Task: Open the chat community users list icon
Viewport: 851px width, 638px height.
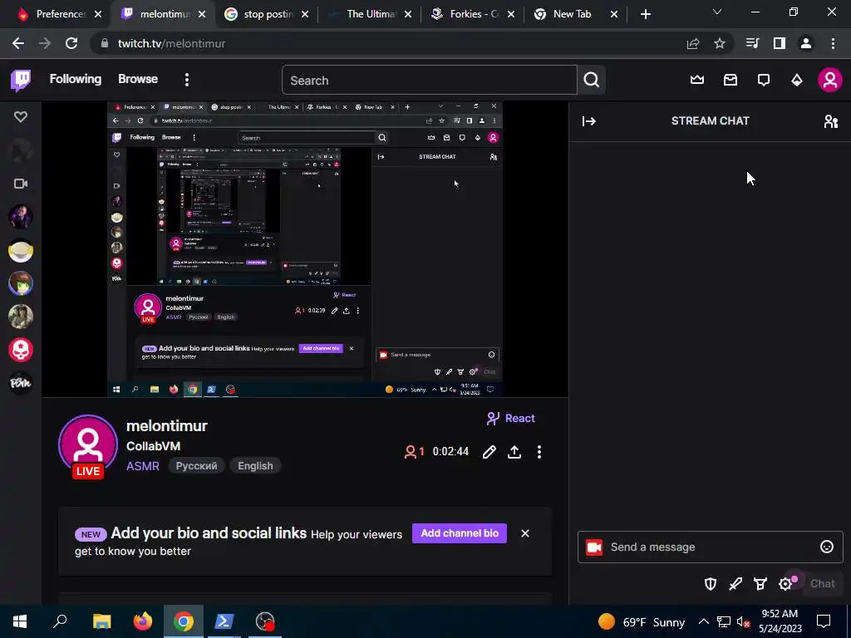Action: [x=831, y=121]
